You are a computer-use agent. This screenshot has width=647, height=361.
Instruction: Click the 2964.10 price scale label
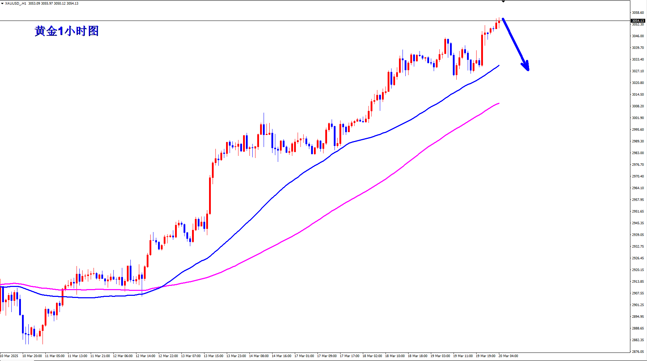click(x=638, y=188)
